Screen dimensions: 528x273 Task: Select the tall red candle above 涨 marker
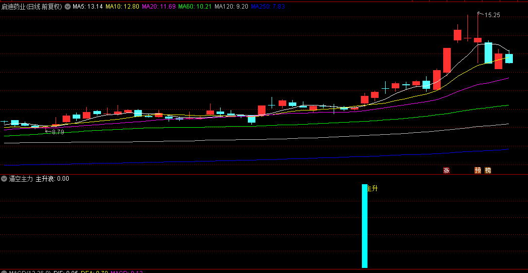click(x=447, y=60)
